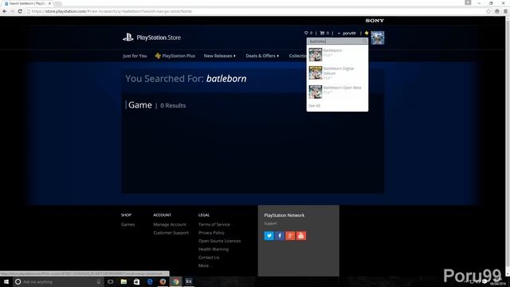Open File Explorer from taskbar
Image resolution: width=510 pixels, height=287 pixels.
124,281
